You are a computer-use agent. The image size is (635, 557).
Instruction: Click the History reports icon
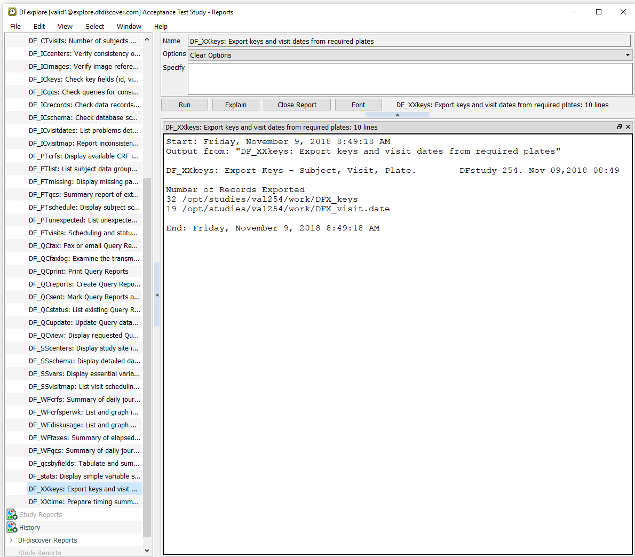point(12,527)
